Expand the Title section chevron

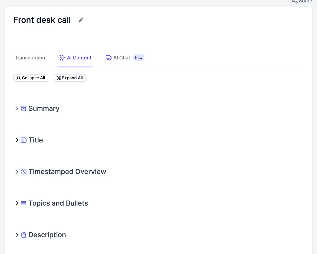17,140
